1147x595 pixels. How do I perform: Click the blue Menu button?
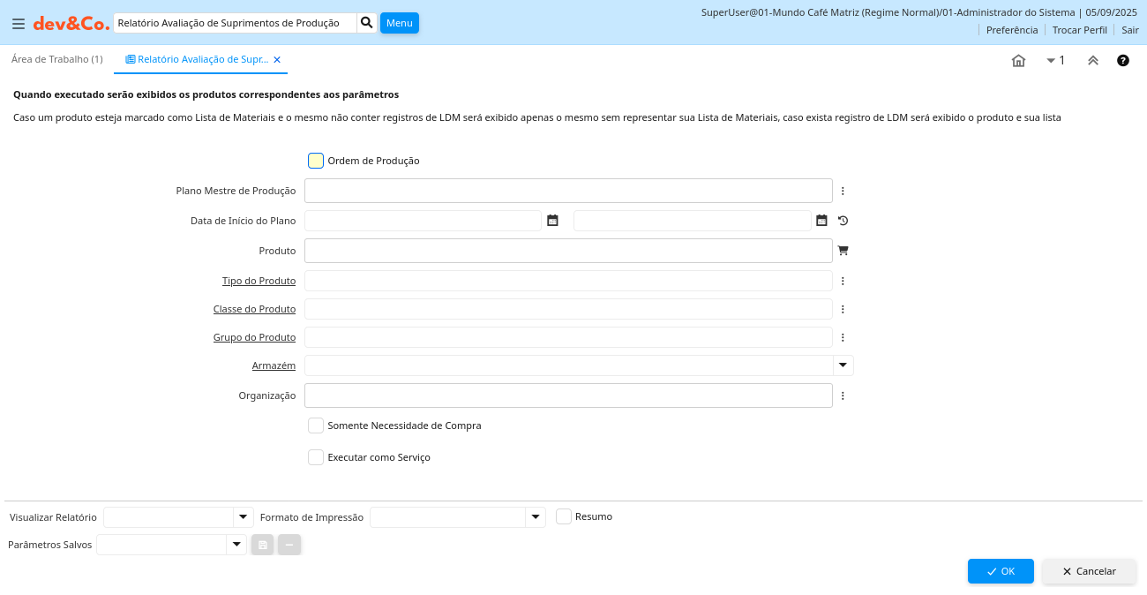pos(399,23)
